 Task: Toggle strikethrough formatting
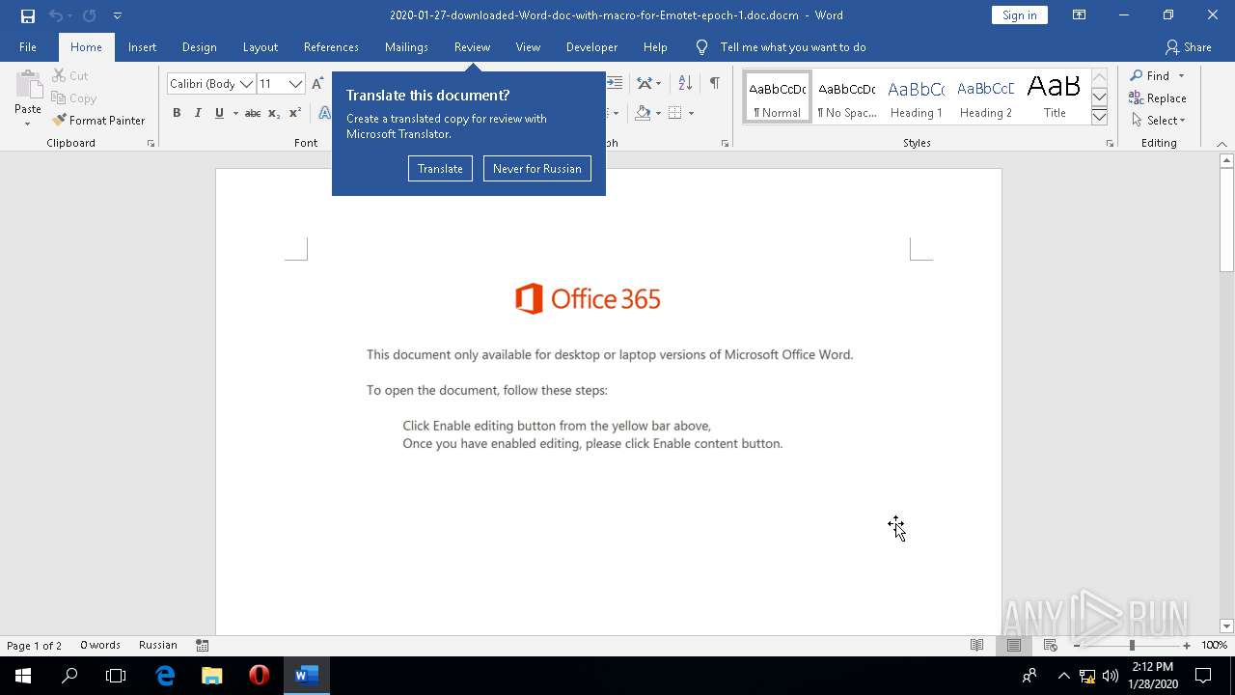[x=253, y=113]
